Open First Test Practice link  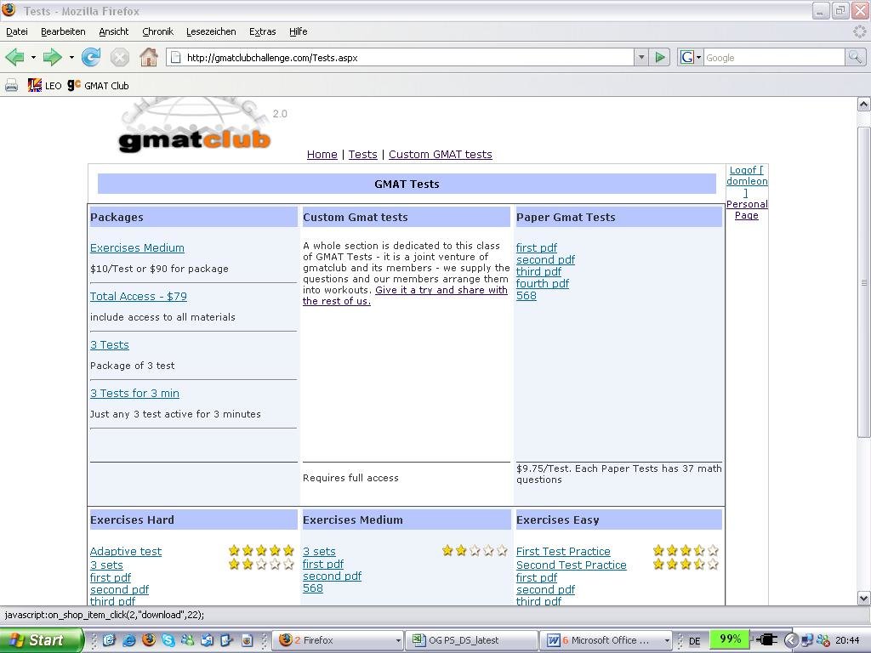pyautogui.click(x=563, y=551)
